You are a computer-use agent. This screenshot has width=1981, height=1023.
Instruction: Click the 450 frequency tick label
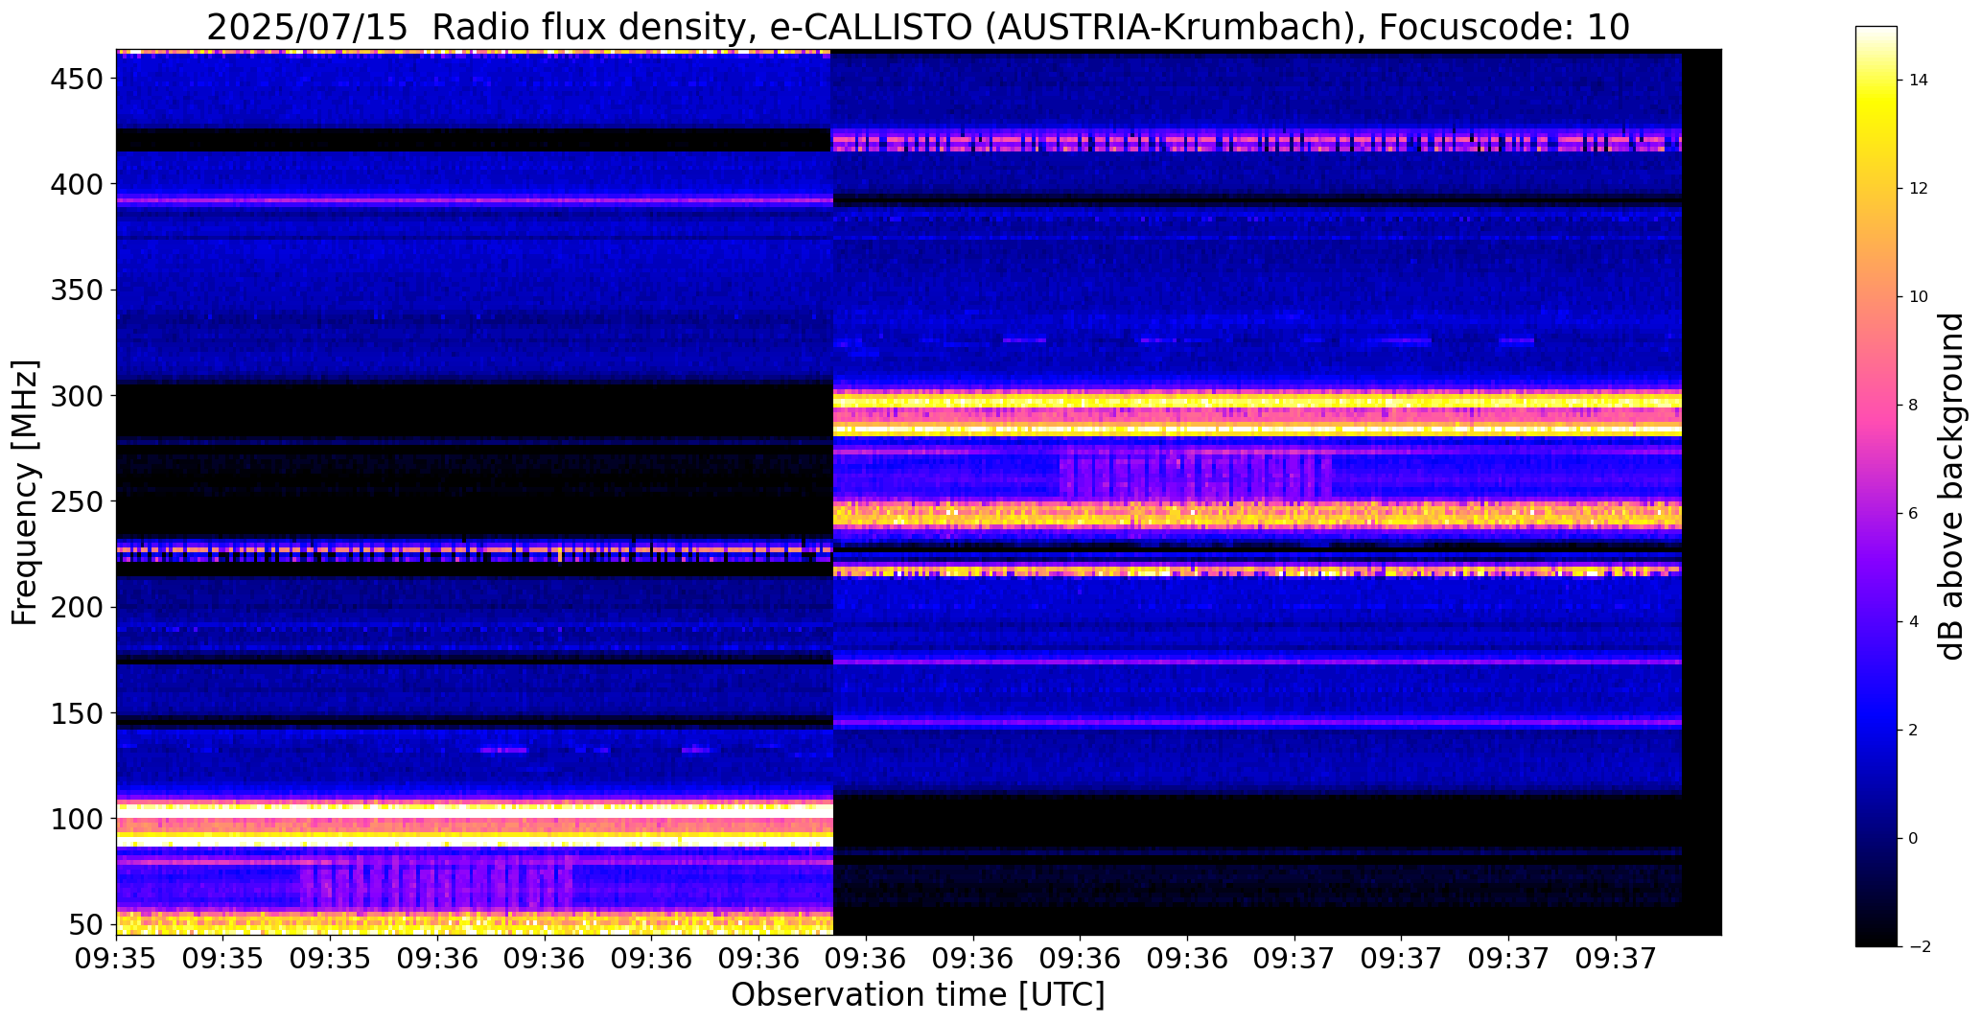(76, 78)
